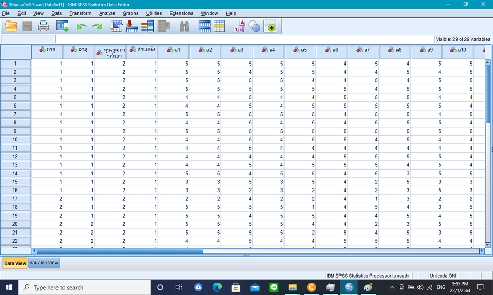Viewport: 493px width, 295px height.
Task: Select the ตำแหน่ง column header
Action: point(142,52)
